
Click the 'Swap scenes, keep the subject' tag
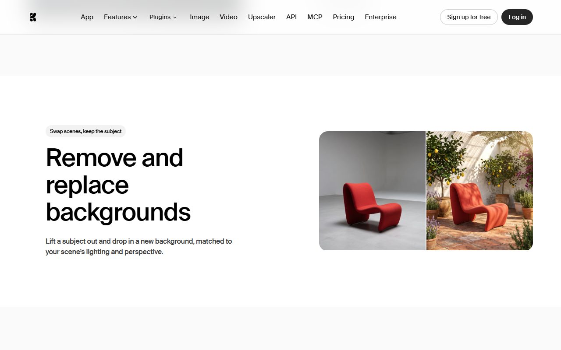(85, 131)
